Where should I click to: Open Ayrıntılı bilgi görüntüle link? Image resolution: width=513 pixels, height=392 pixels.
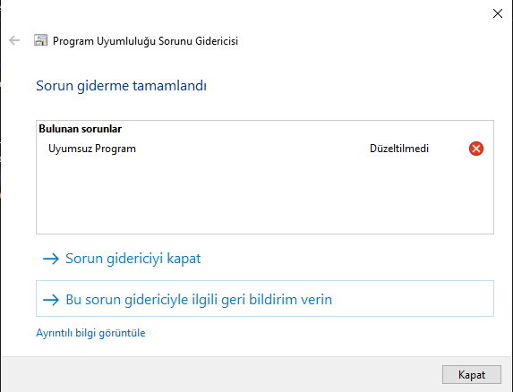click(x=90, y=333)
